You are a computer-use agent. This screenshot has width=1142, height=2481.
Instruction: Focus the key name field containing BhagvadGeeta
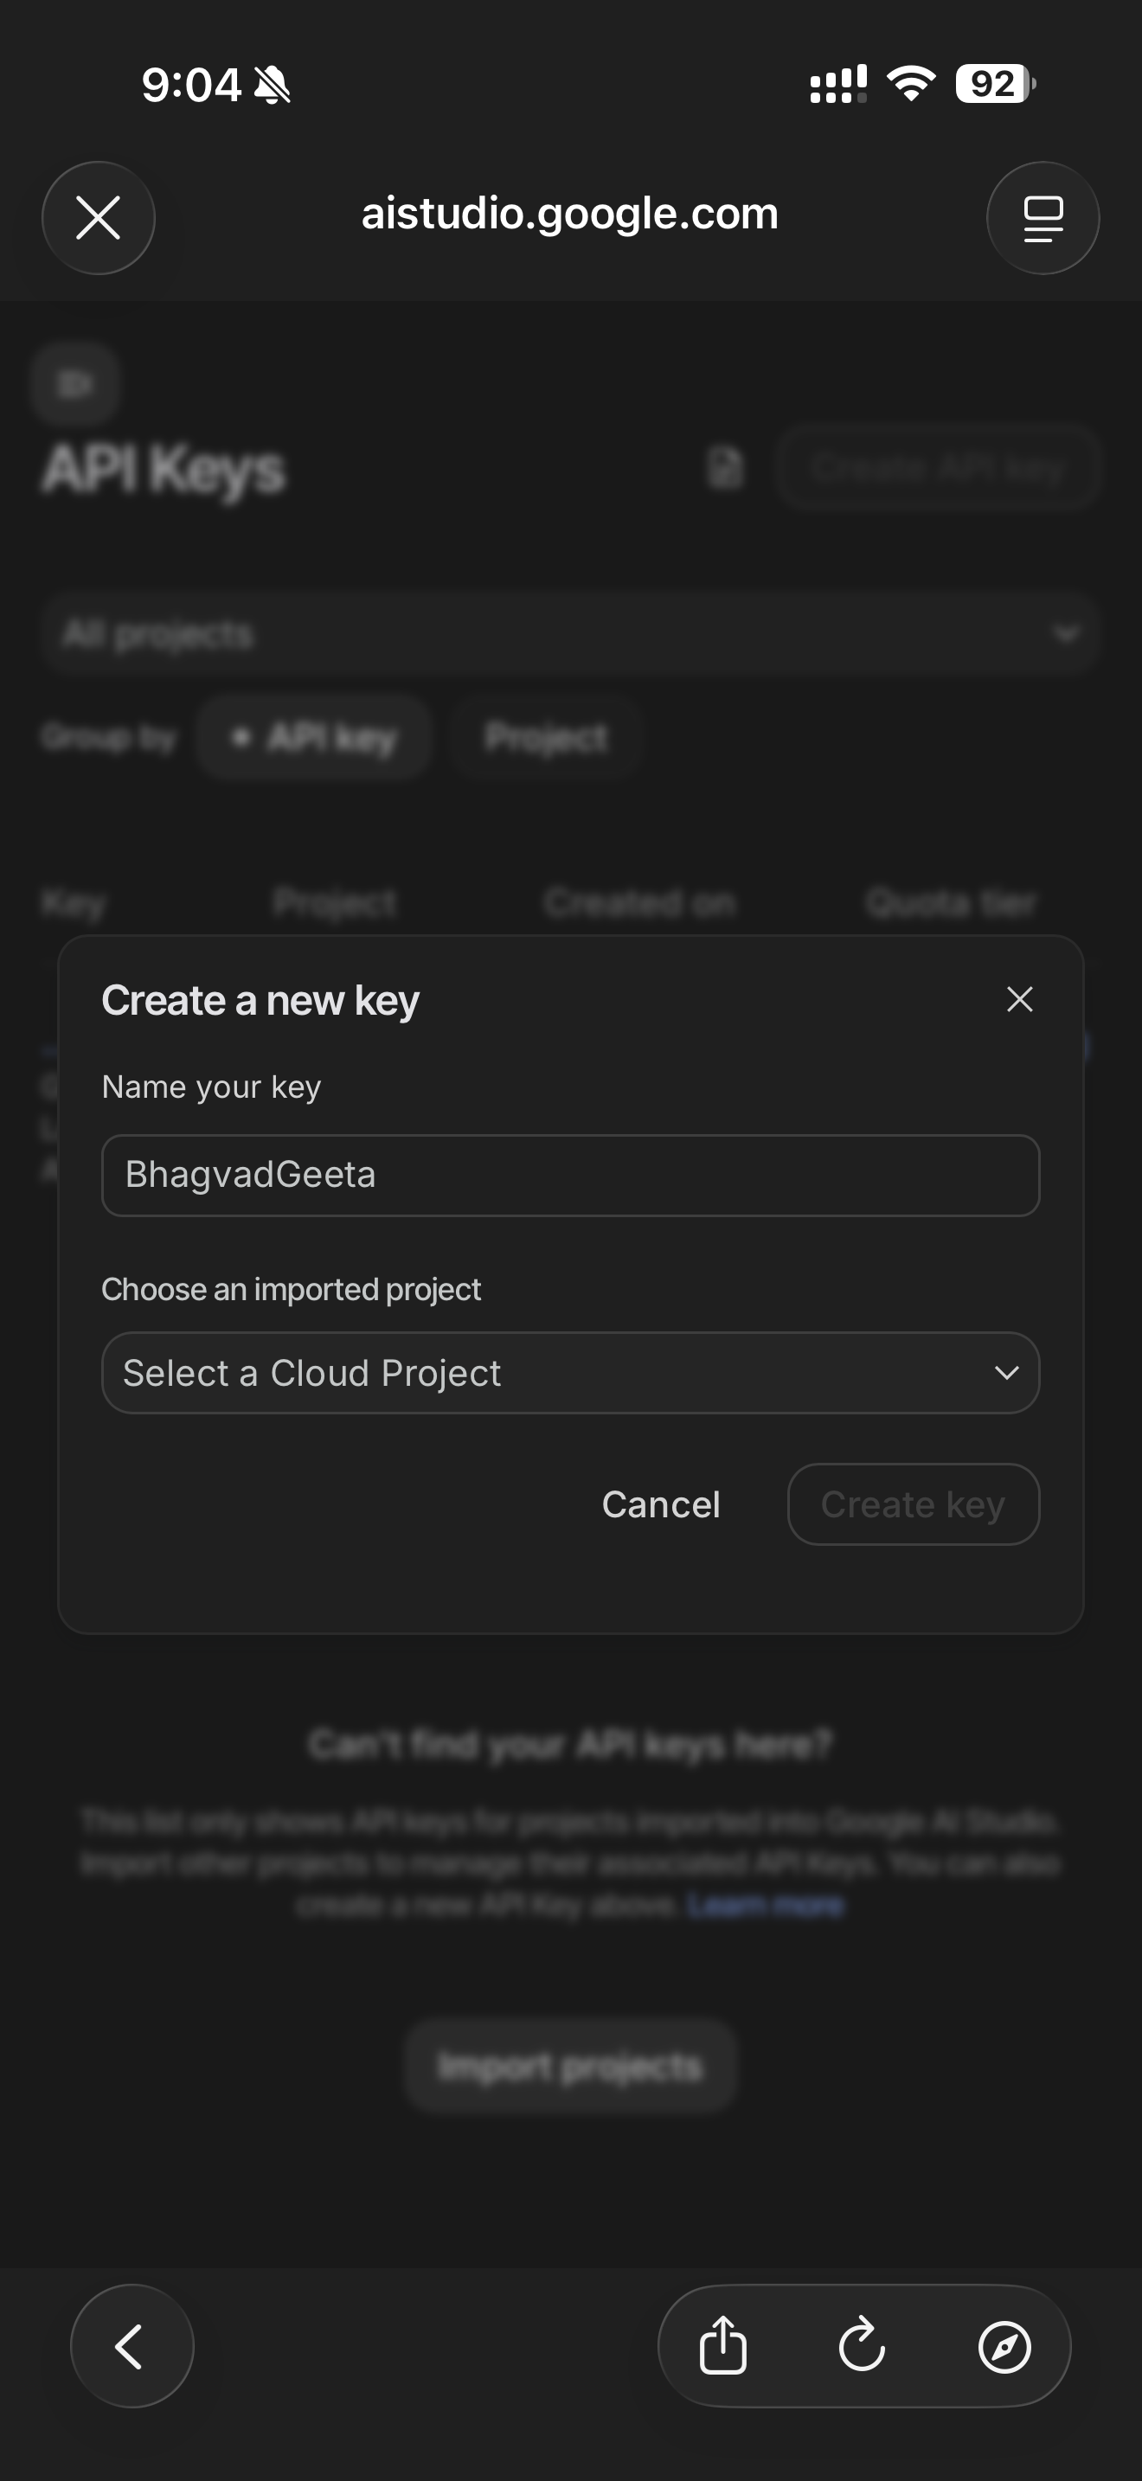(x=570, y=1175)
